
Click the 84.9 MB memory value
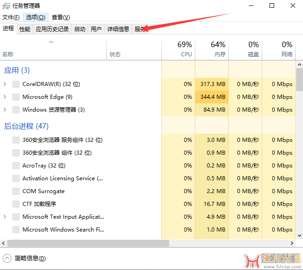pos(215,110)
